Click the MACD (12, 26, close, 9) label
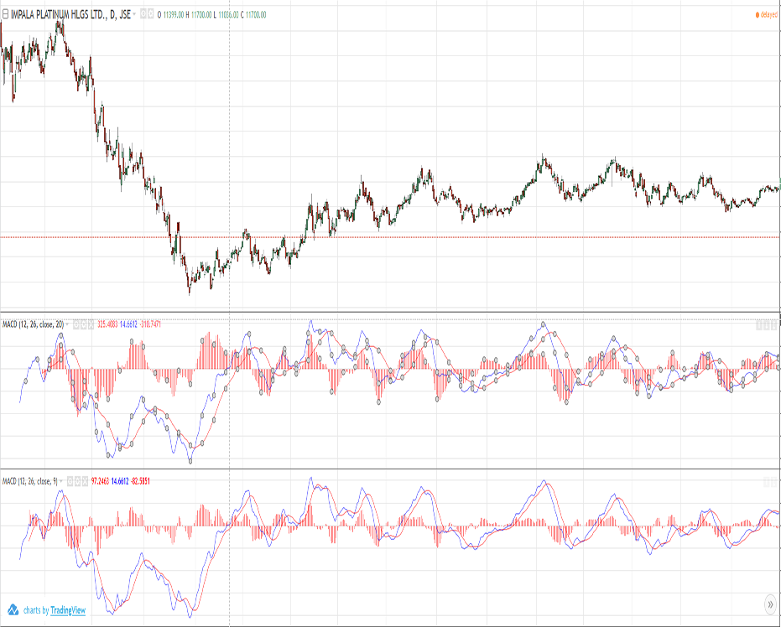Screen dimensions: 781x627 pos(30,481)
